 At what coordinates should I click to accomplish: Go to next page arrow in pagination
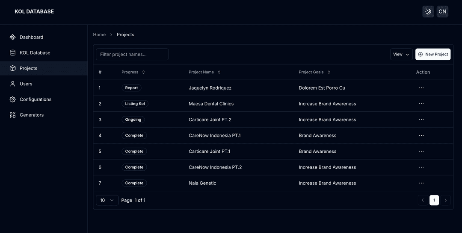pos(445,200)
